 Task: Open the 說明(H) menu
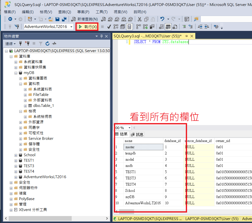[x=140, y=12]
